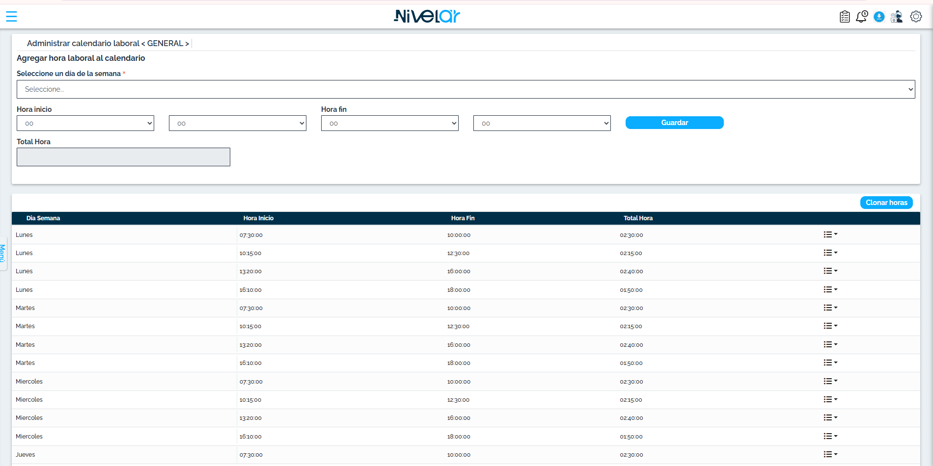The image size is (933, 466).
Task: Open the support agent headset icon
Action: [x=897, y=17]
